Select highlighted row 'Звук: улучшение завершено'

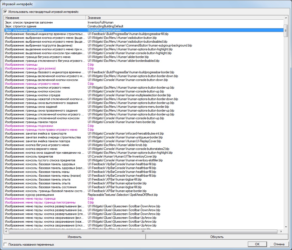pyautogui.click(x=144, y=30)
